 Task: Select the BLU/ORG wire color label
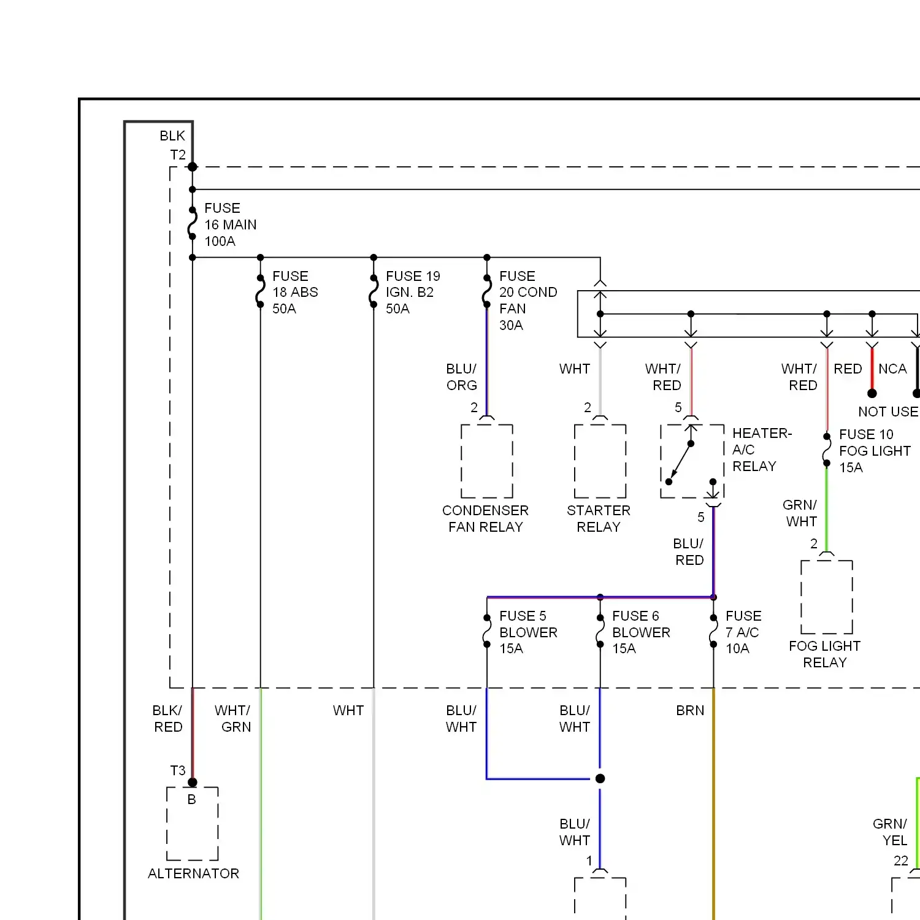[461, 377]
